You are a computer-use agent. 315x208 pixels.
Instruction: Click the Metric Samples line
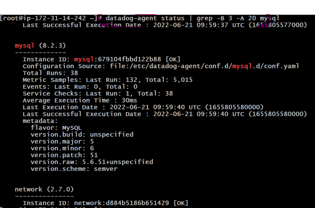click(x=107, y=80)
